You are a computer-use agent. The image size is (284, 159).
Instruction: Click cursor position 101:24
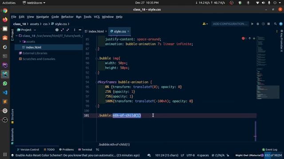167,155
